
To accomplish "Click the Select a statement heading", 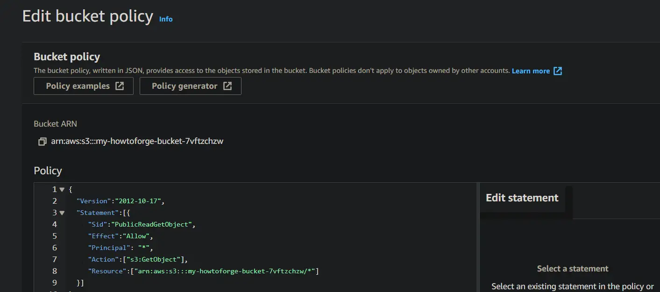I will (572, 269).
